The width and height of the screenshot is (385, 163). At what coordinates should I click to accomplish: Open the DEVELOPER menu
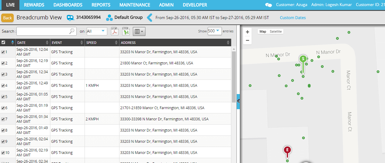click(195, 5)
